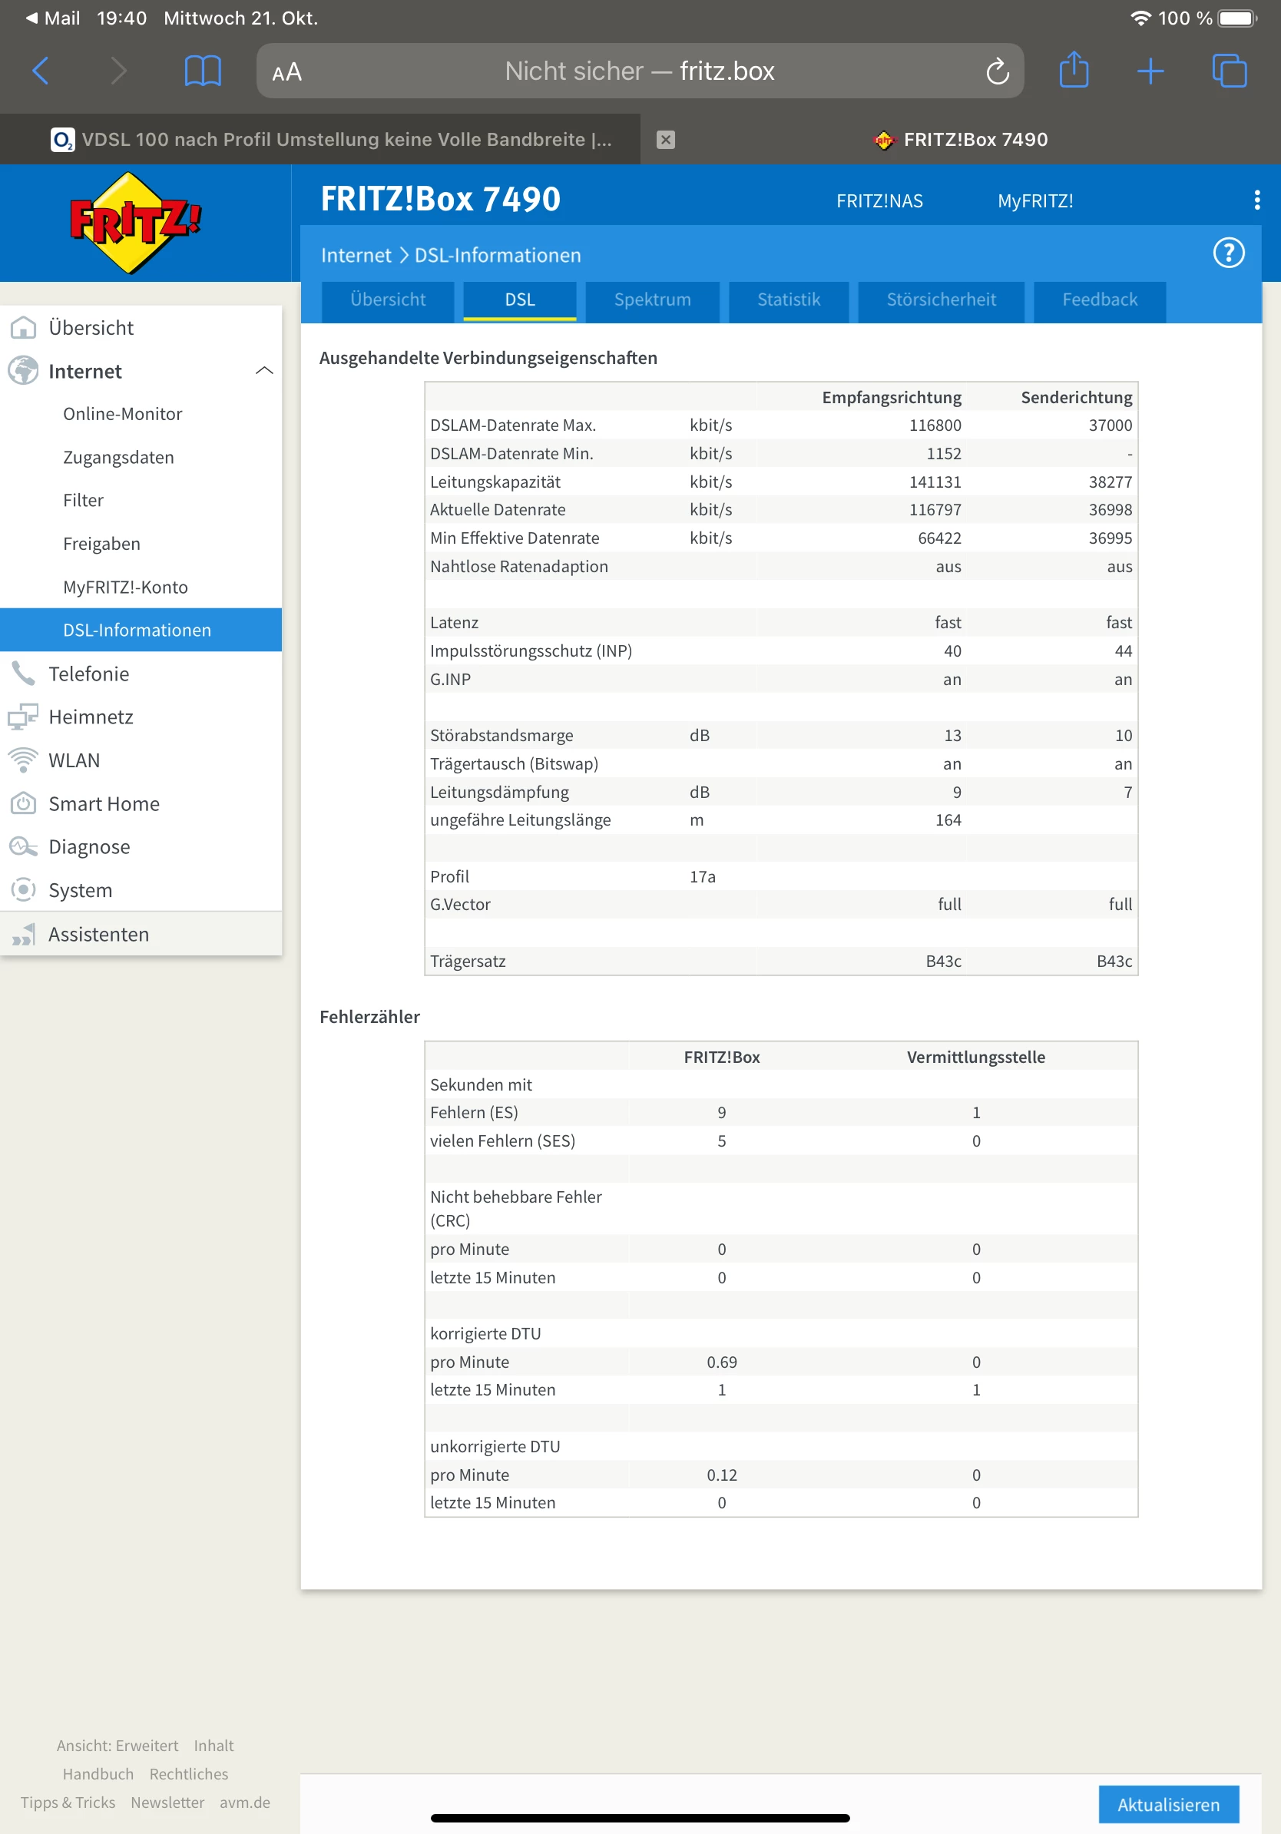Open the Rechtliches footer link
Image resolution: width=1281 pixels, height=1834 pixels.
pos(188,1774)
